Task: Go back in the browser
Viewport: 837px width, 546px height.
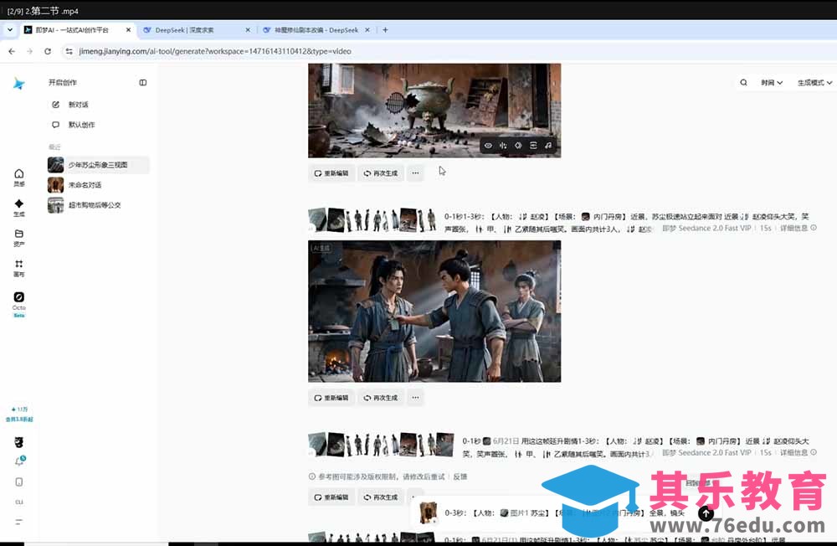Action: [12, 51]
